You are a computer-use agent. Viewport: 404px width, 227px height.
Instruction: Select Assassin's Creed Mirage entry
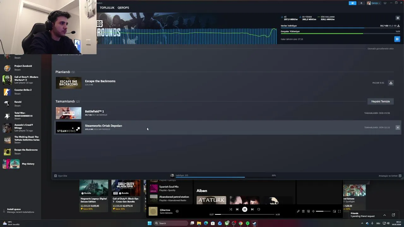point(21,128)
